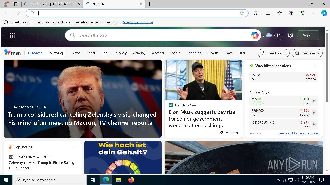Show hidden system tray icons
Screen dimensions: 330x185
pyautogui.click(x=278, y=180)
